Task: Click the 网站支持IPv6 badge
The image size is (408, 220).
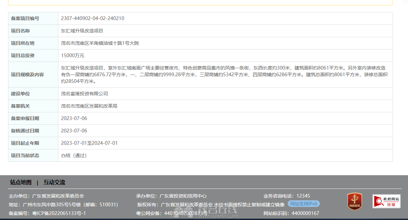Action: (304, 204)
